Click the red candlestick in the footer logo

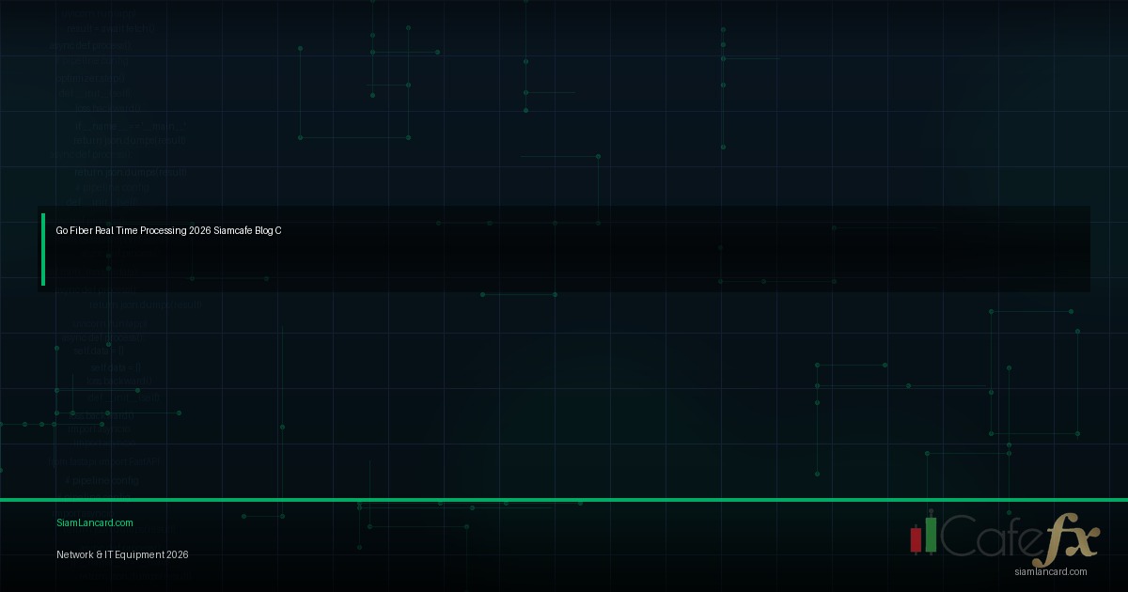(x=915, y=541)
